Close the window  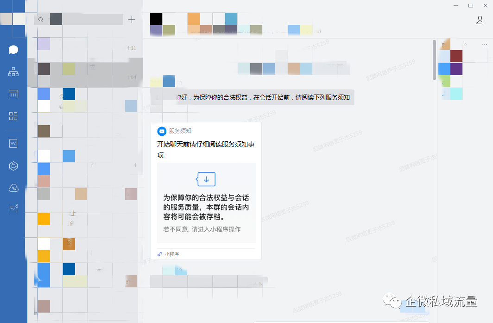486,6
